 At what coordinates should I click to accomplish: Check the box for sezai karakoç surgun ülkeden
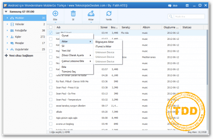(x=51, y=106)
